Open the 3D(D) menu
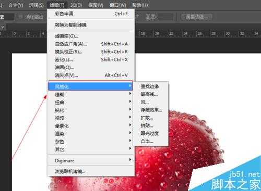This screenshot has width=261, height=191. (x=76, y=5)
